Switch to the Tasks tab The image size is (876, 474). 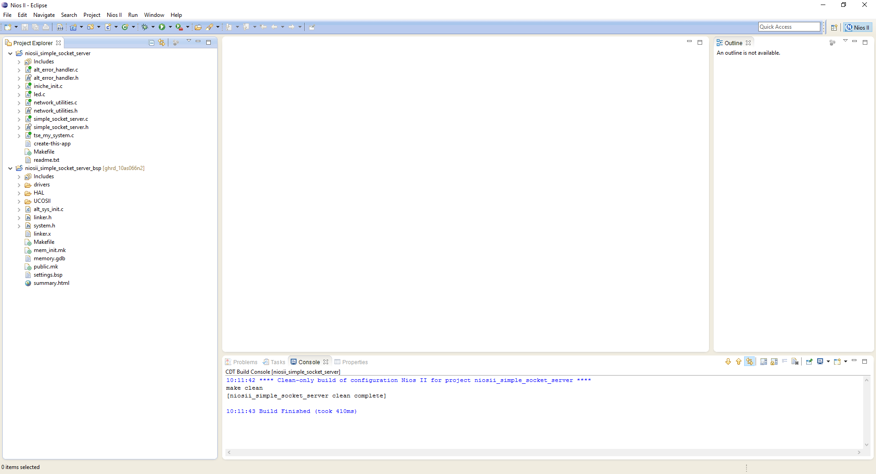coord(274,362)
